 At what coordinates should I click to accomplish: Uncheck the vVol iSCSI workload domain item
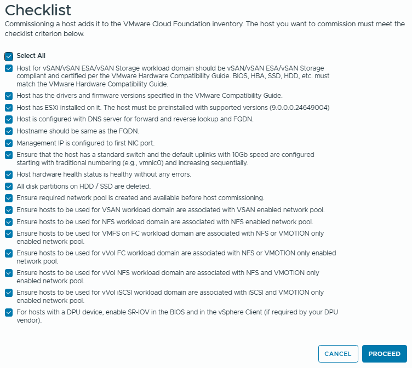pyautogui.click(x=8, y=293)
